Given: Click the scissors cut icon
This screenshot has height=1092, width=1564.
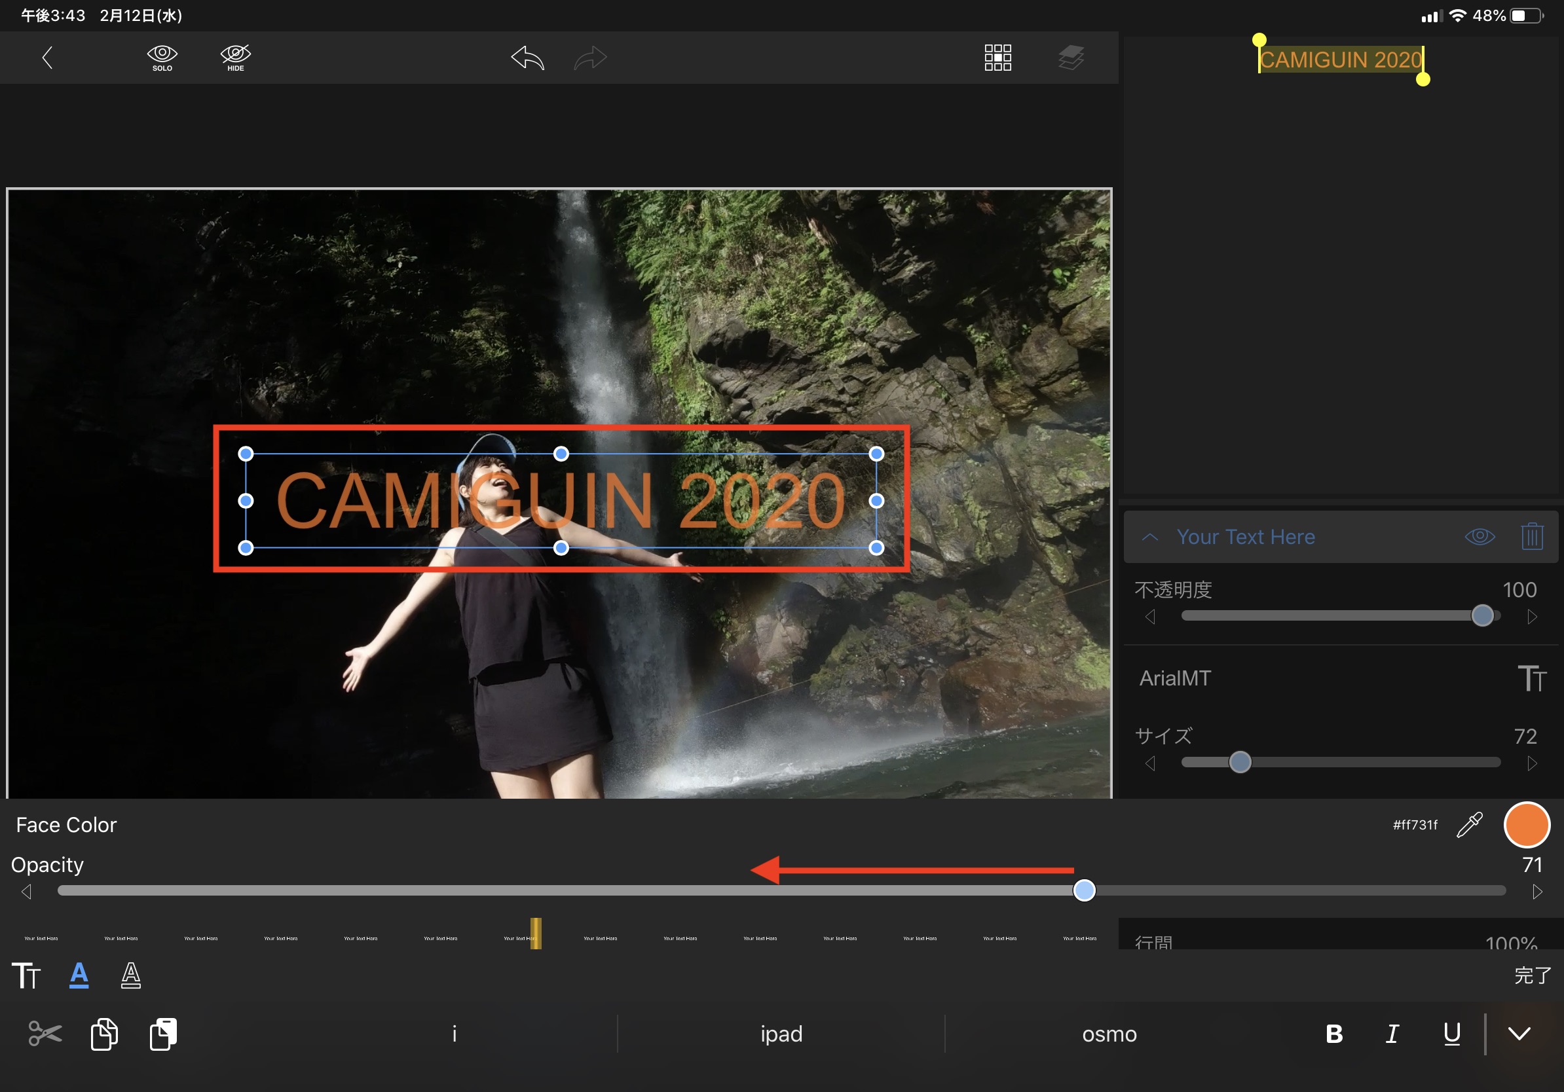Looking at the screenshot, I should [45, 1034].
